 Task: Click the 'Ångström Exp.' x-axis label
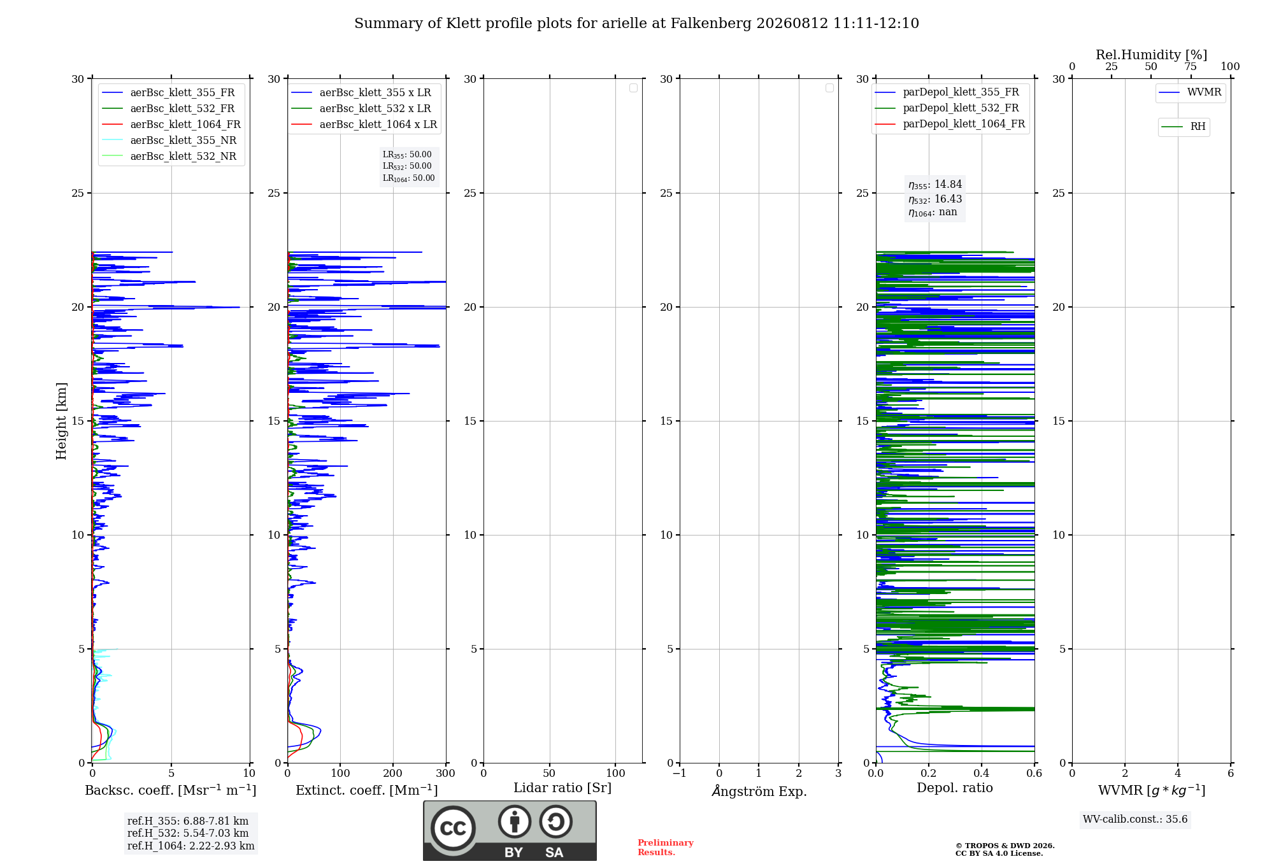click(x=759, y=791)
